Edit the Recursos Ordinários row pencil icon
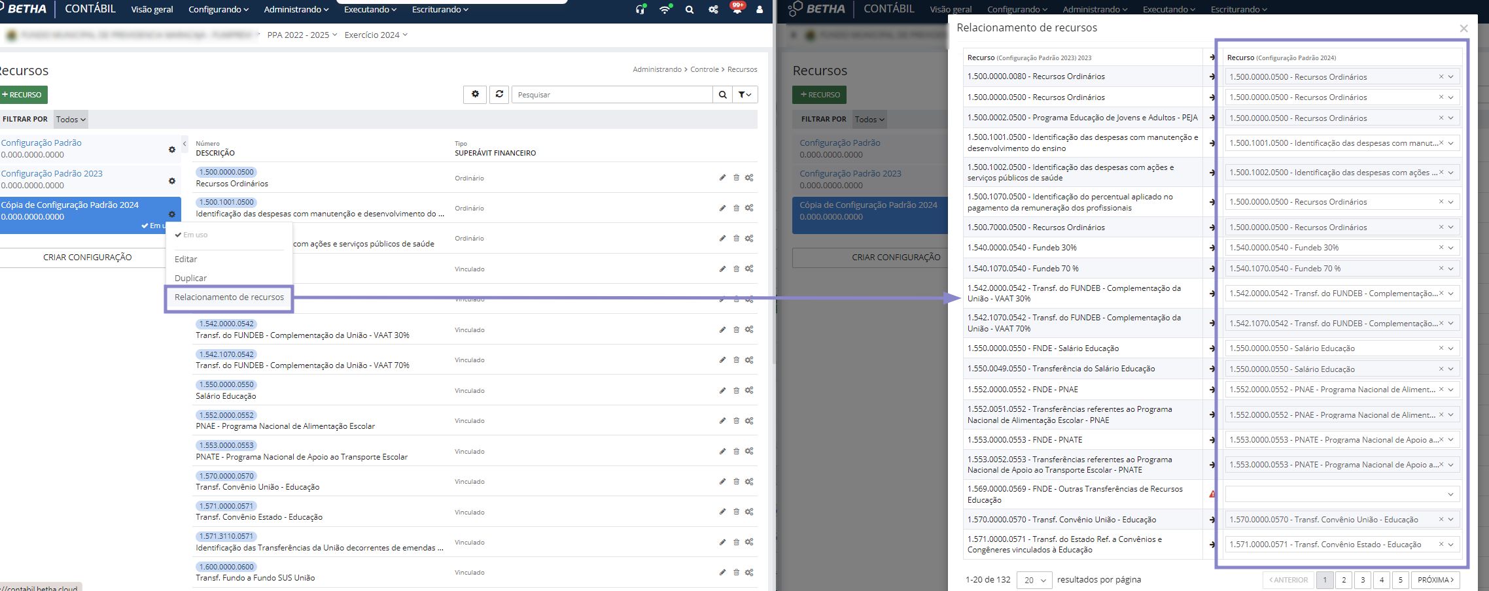This screenshot has height=591, width=1489. click(x=722, y=178)
